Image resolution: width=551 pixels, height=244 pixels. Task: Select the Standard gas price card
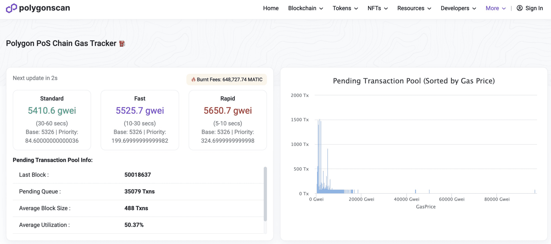52,120
